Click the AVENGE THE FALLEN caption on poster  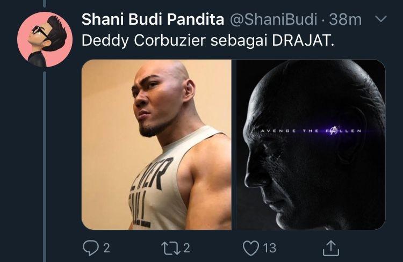coord(311,131)
